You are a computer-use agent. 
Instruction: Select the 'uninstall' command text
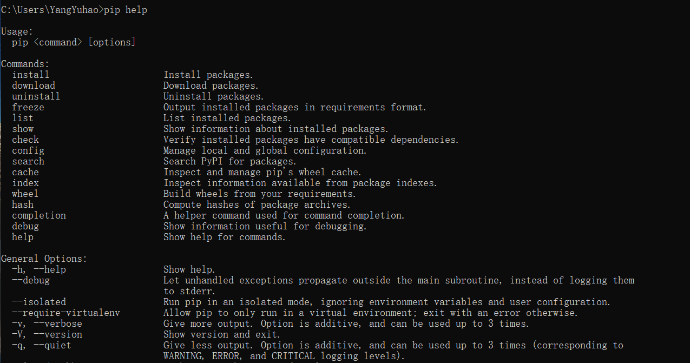point(36,96)
